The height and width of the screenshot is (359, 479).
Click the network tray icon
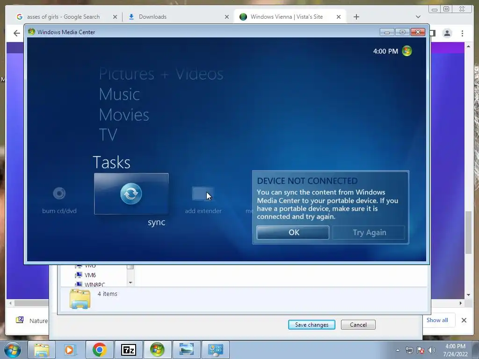coord(409,350)
